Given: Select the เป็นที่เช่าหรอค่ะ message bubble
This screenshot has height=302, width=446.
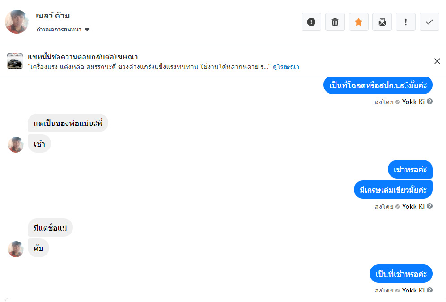Looking at the screenshot, I should click(401, 273).
